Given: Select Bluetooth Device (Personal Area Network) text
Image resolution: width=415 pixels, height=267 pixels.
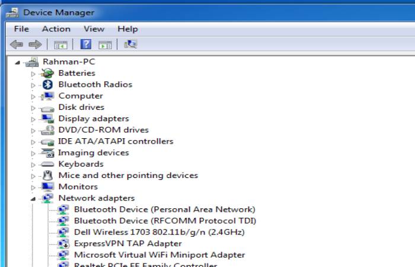Looking at the screenshot, I should (165, 209).
